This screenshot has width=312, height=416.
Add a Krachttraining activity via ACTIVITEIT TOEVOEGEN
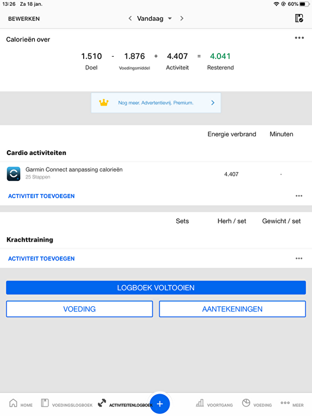[x=42, y=258]
